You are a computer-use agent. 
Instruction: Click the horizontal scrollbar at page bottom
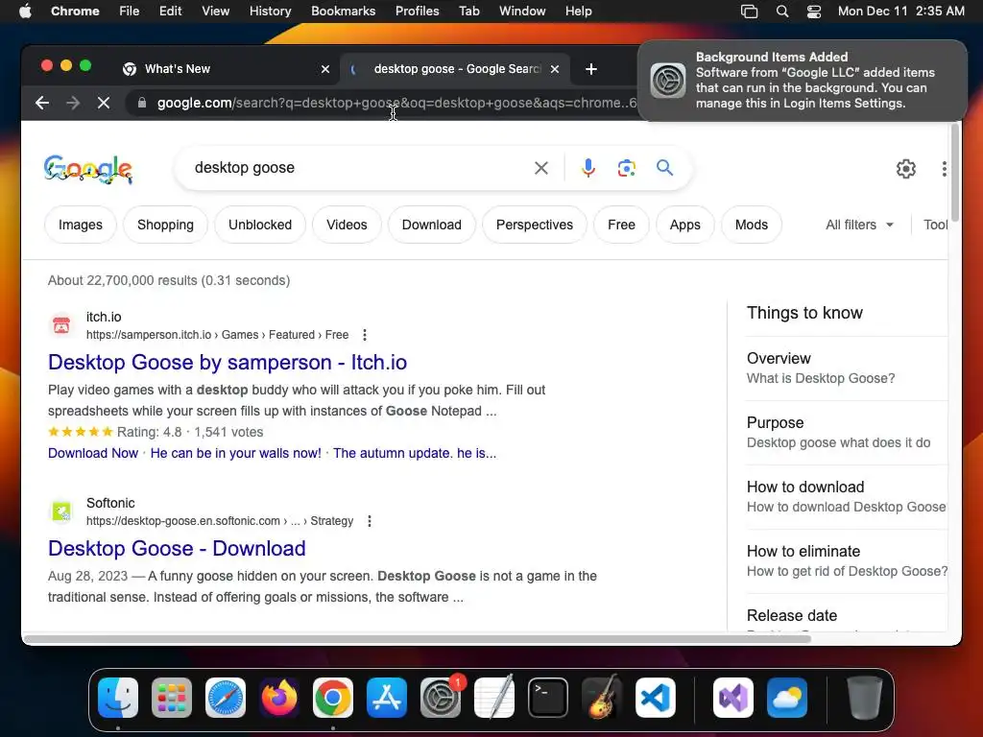tap(417, 639)
